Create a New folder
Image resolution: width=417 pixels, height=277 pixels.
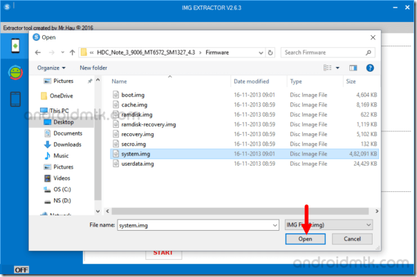[x=93, y=68]
